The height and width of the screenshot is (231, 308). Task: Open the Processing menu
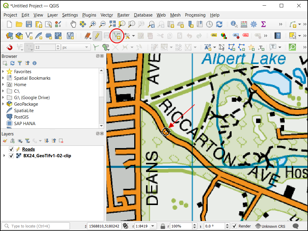195,15
